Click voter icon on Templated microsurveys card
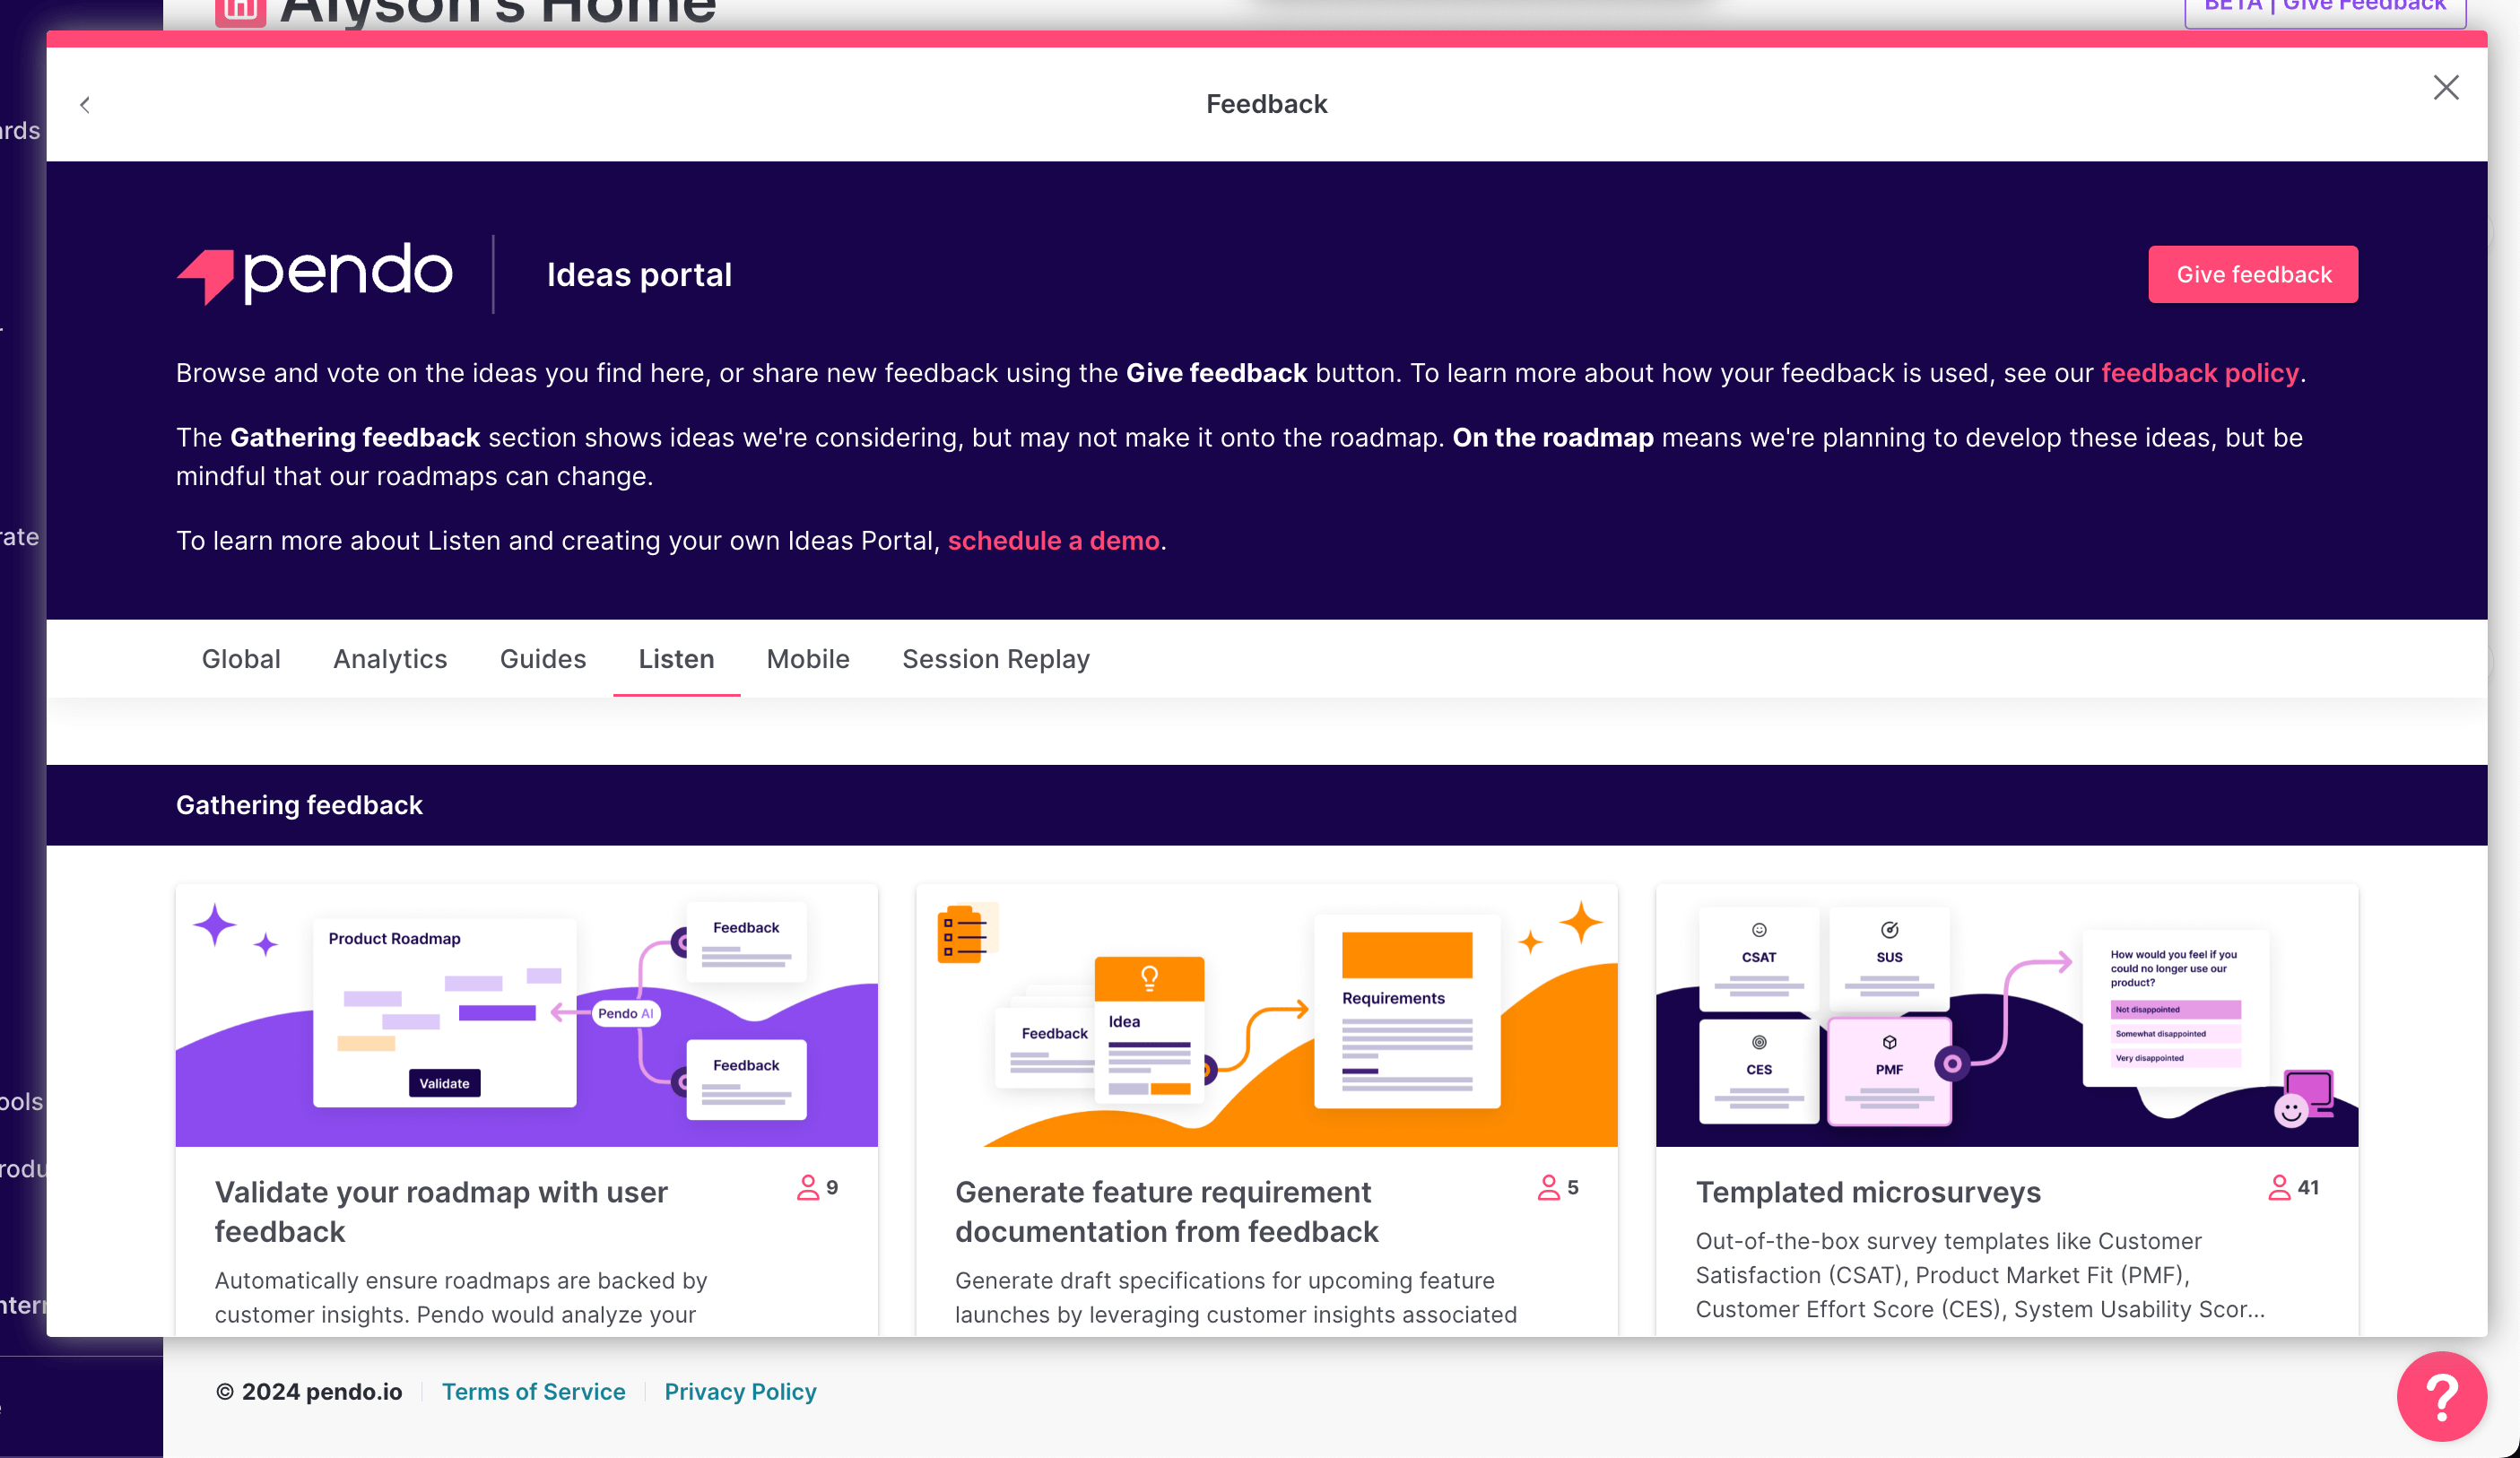The height and width of the screenshot is (1458, 2520). (2279, 1187)
